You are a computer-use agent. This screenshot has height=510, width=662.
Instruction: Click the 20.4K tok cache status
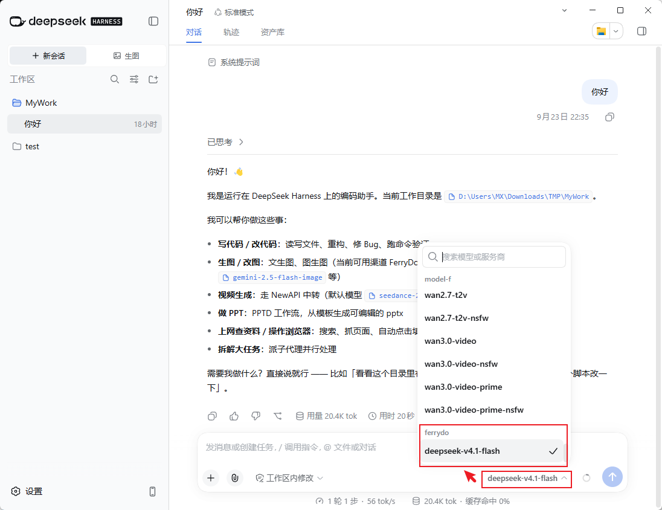[x=461, y=501]
